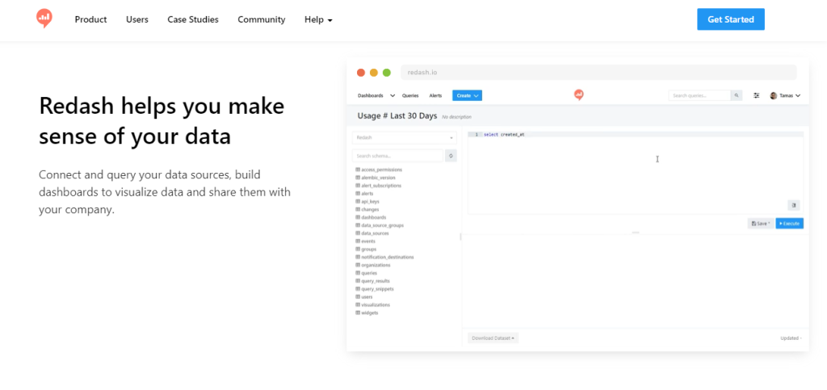Click the refresh schema icon button
The height and width of the screenshot is (390, 827).
(451, 156)
